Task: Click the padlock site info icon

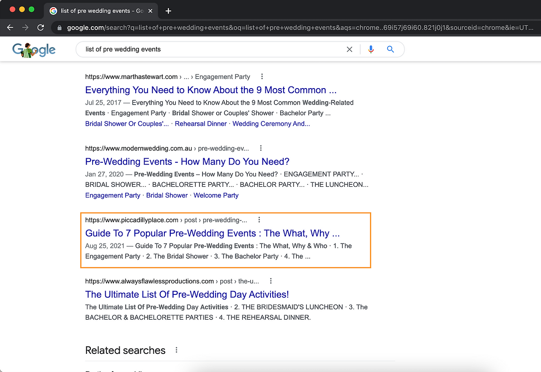Action: (59, 28)
